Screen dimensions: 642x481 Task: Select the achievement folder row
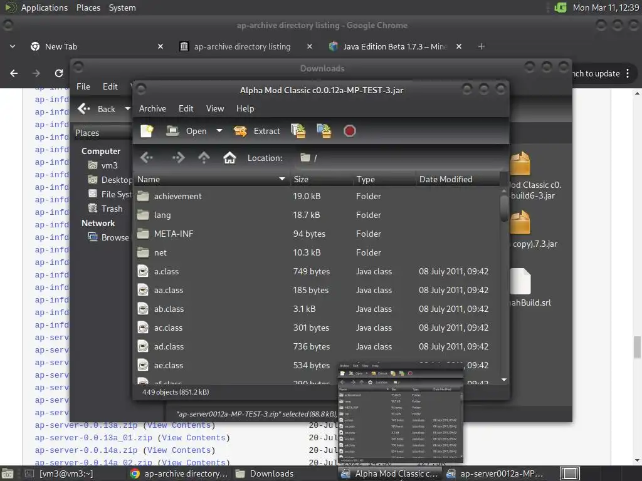pos(317,196)
